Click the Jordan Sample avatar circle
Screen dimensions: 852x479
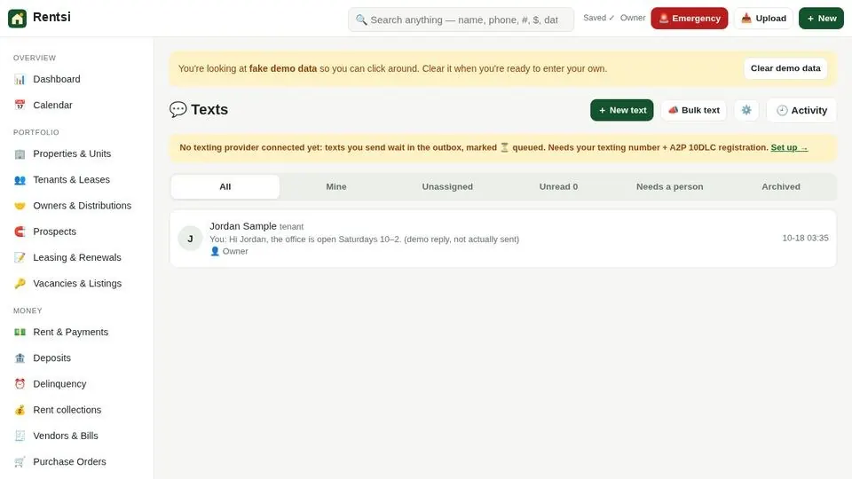coord(190,239)
